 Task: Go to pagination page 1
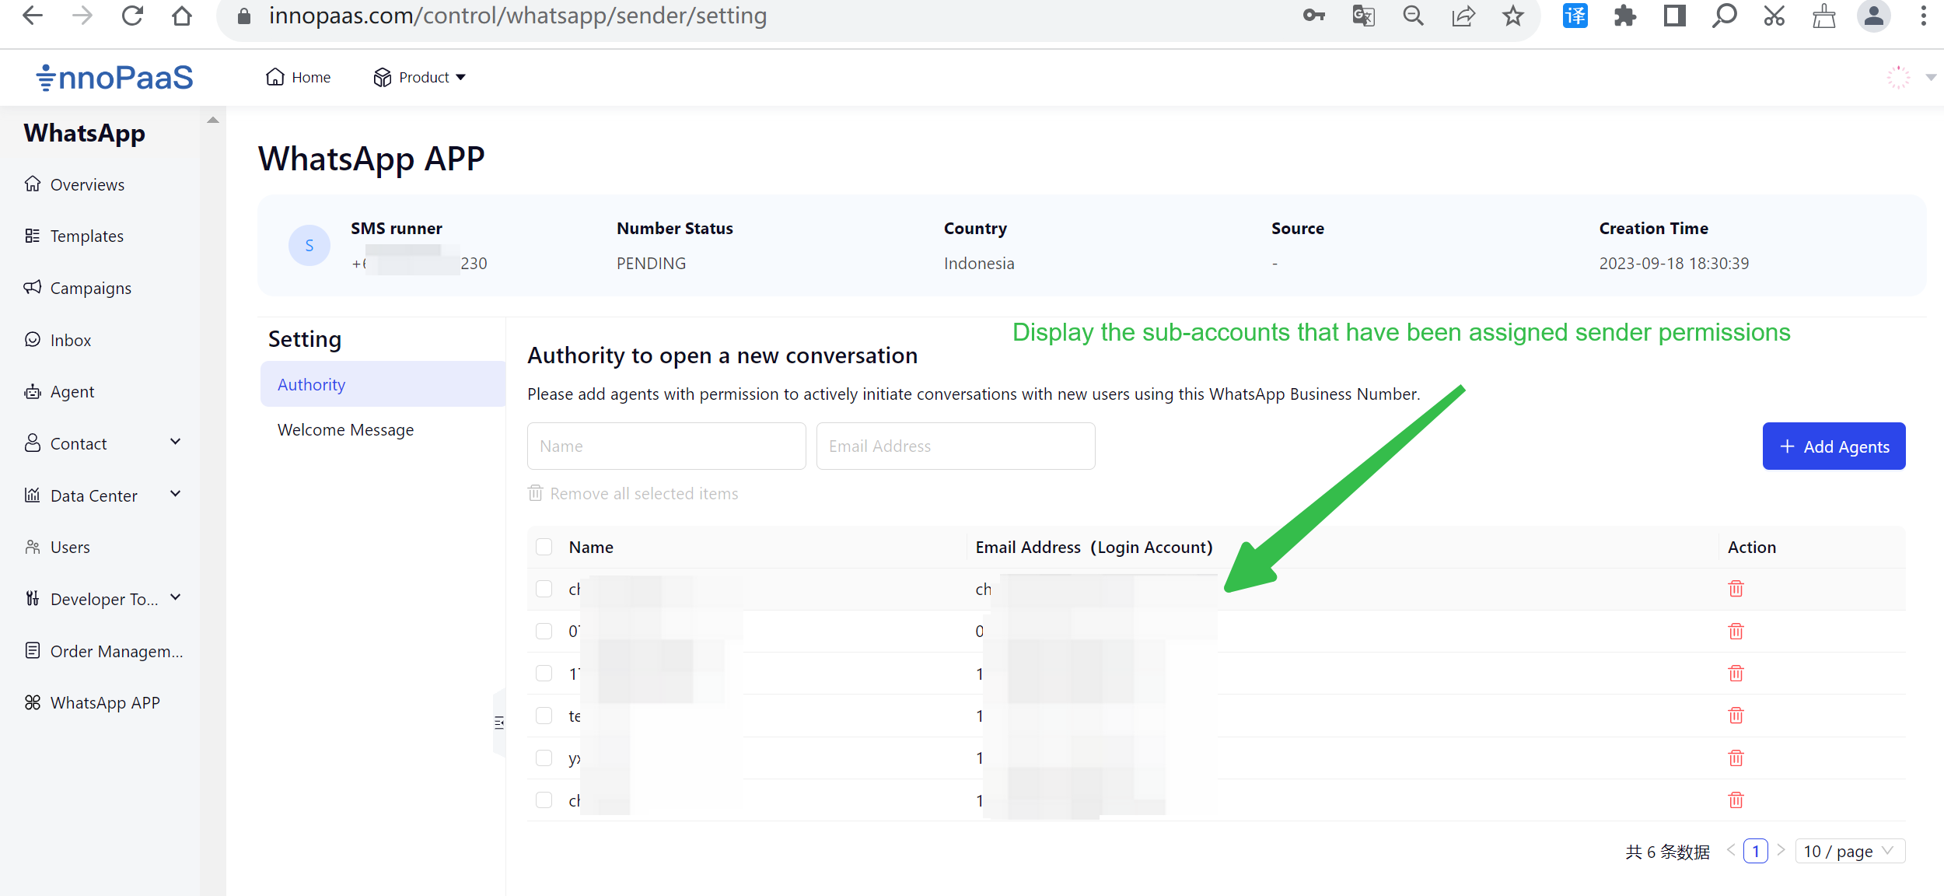(1755, 852)
